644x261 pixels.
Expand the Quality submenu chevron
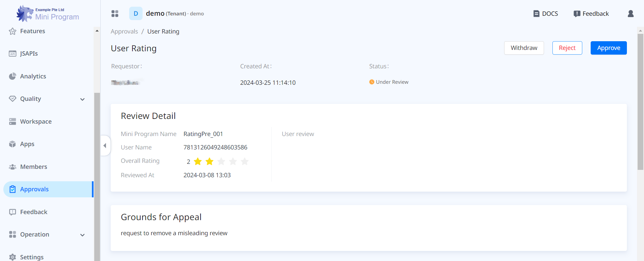pyautogui.click(x=83, y=99)
